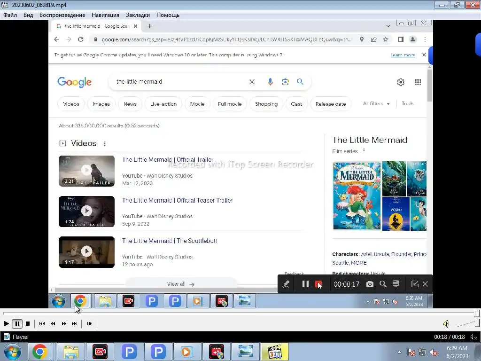Select the Images filter chip
Image resolution: width=481 pixels, height=361 pixels.
coord(101,104)
